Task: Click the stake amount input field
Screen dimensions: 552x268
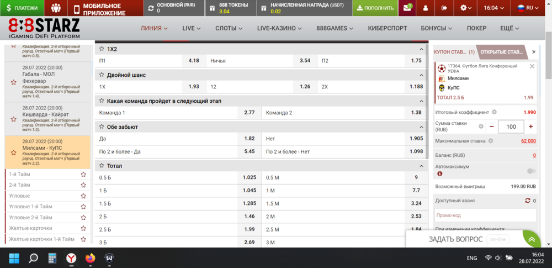Action: tap(511, 127)
